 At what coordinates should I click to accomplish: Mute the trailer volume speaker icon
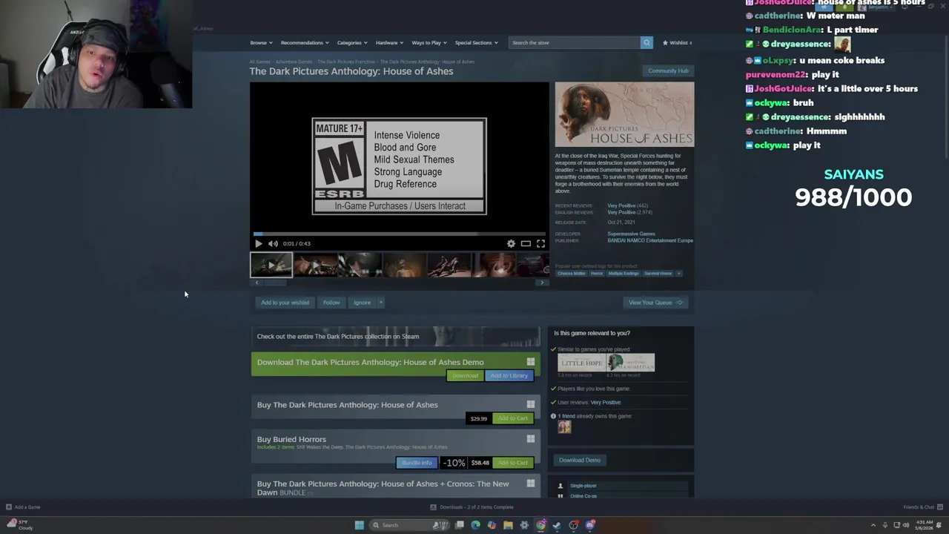coord(273,243)
